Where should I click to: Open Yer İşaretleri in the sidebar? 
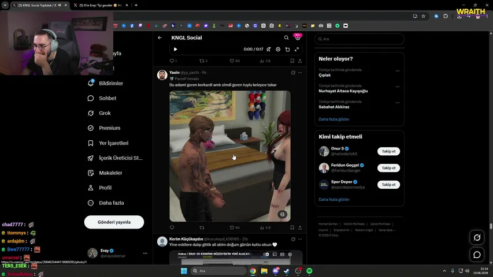[108, 143]
